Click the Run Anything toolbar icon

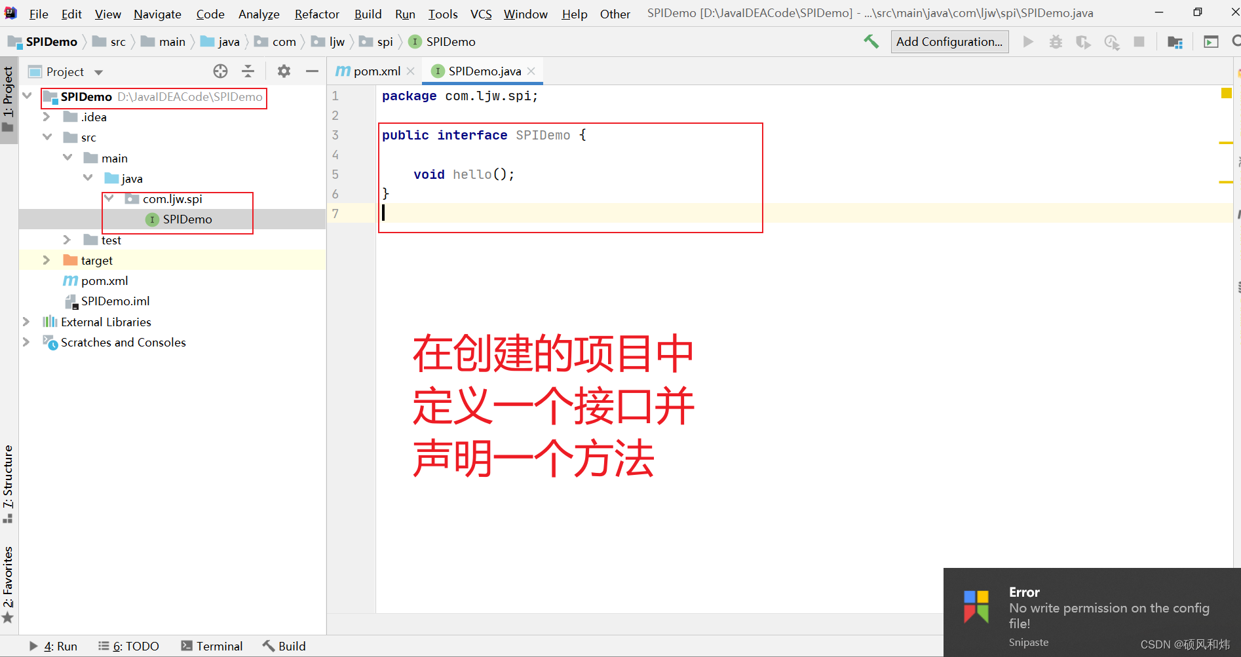(x=1211, y=42)
